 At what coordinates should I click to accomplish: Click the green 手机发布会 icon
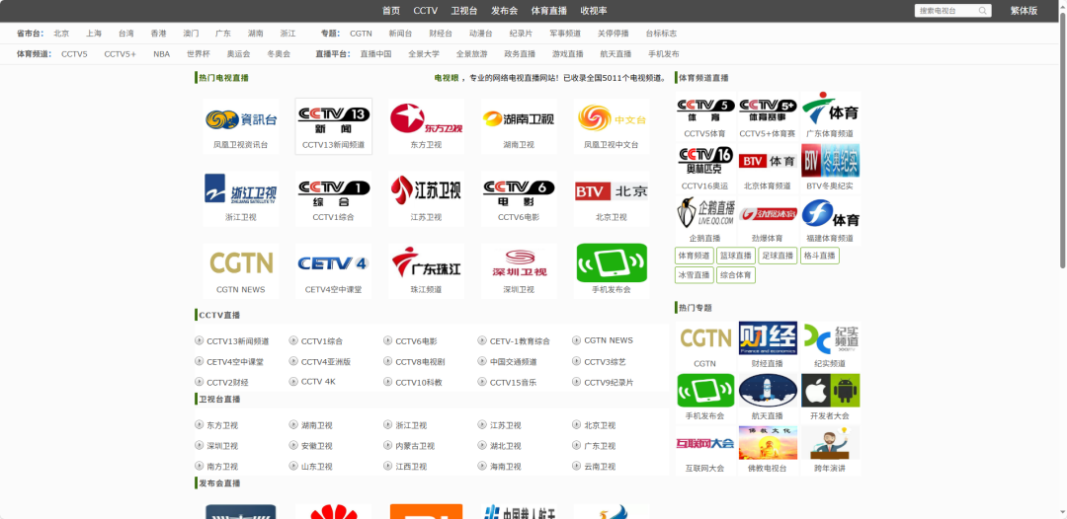click(612, 263)
